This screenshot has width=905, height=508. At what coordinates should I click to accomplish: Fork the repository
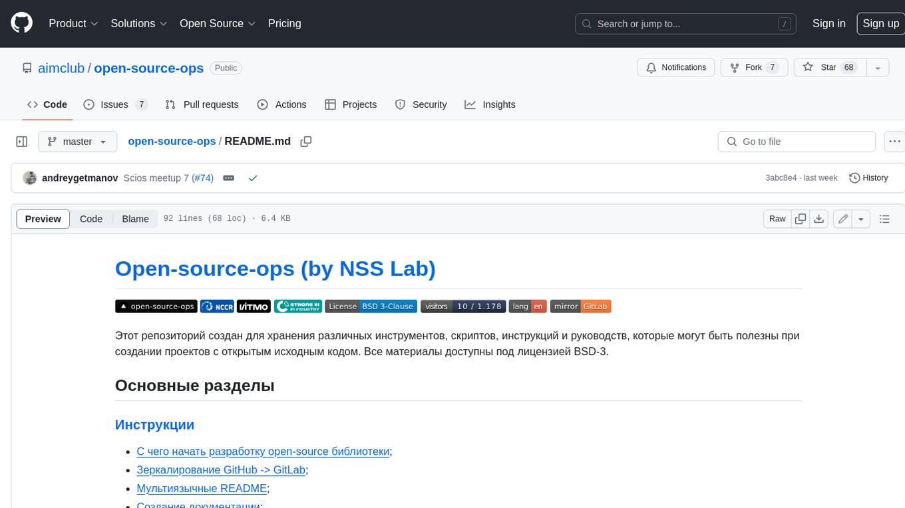(755, 68)
